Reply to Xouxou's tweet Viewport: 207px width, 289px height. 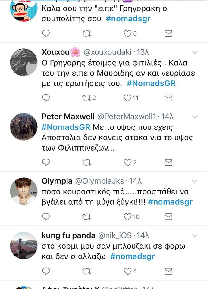[x=46, y=98]
